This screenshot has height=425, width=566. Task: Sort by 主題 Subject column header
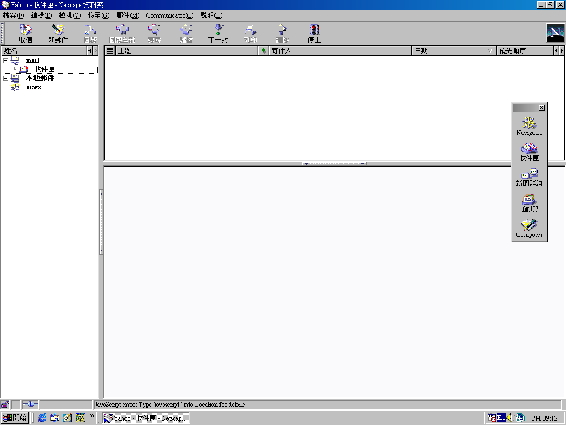tap(186, 51)
